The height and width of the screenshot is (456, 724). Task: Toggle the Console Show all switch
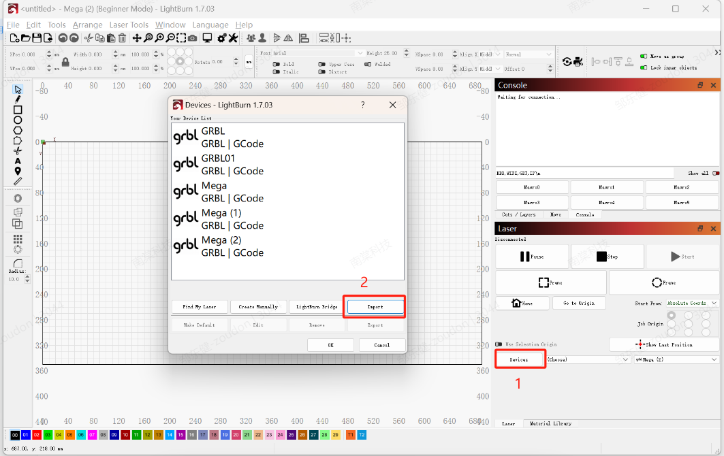point(716,173)
